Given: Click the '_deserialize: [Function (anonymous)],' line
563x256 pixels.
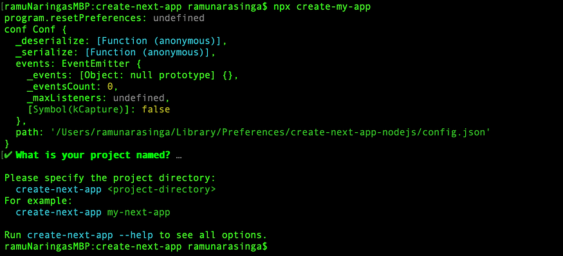Looking at the screenshot, I should (x=122, y=41).
